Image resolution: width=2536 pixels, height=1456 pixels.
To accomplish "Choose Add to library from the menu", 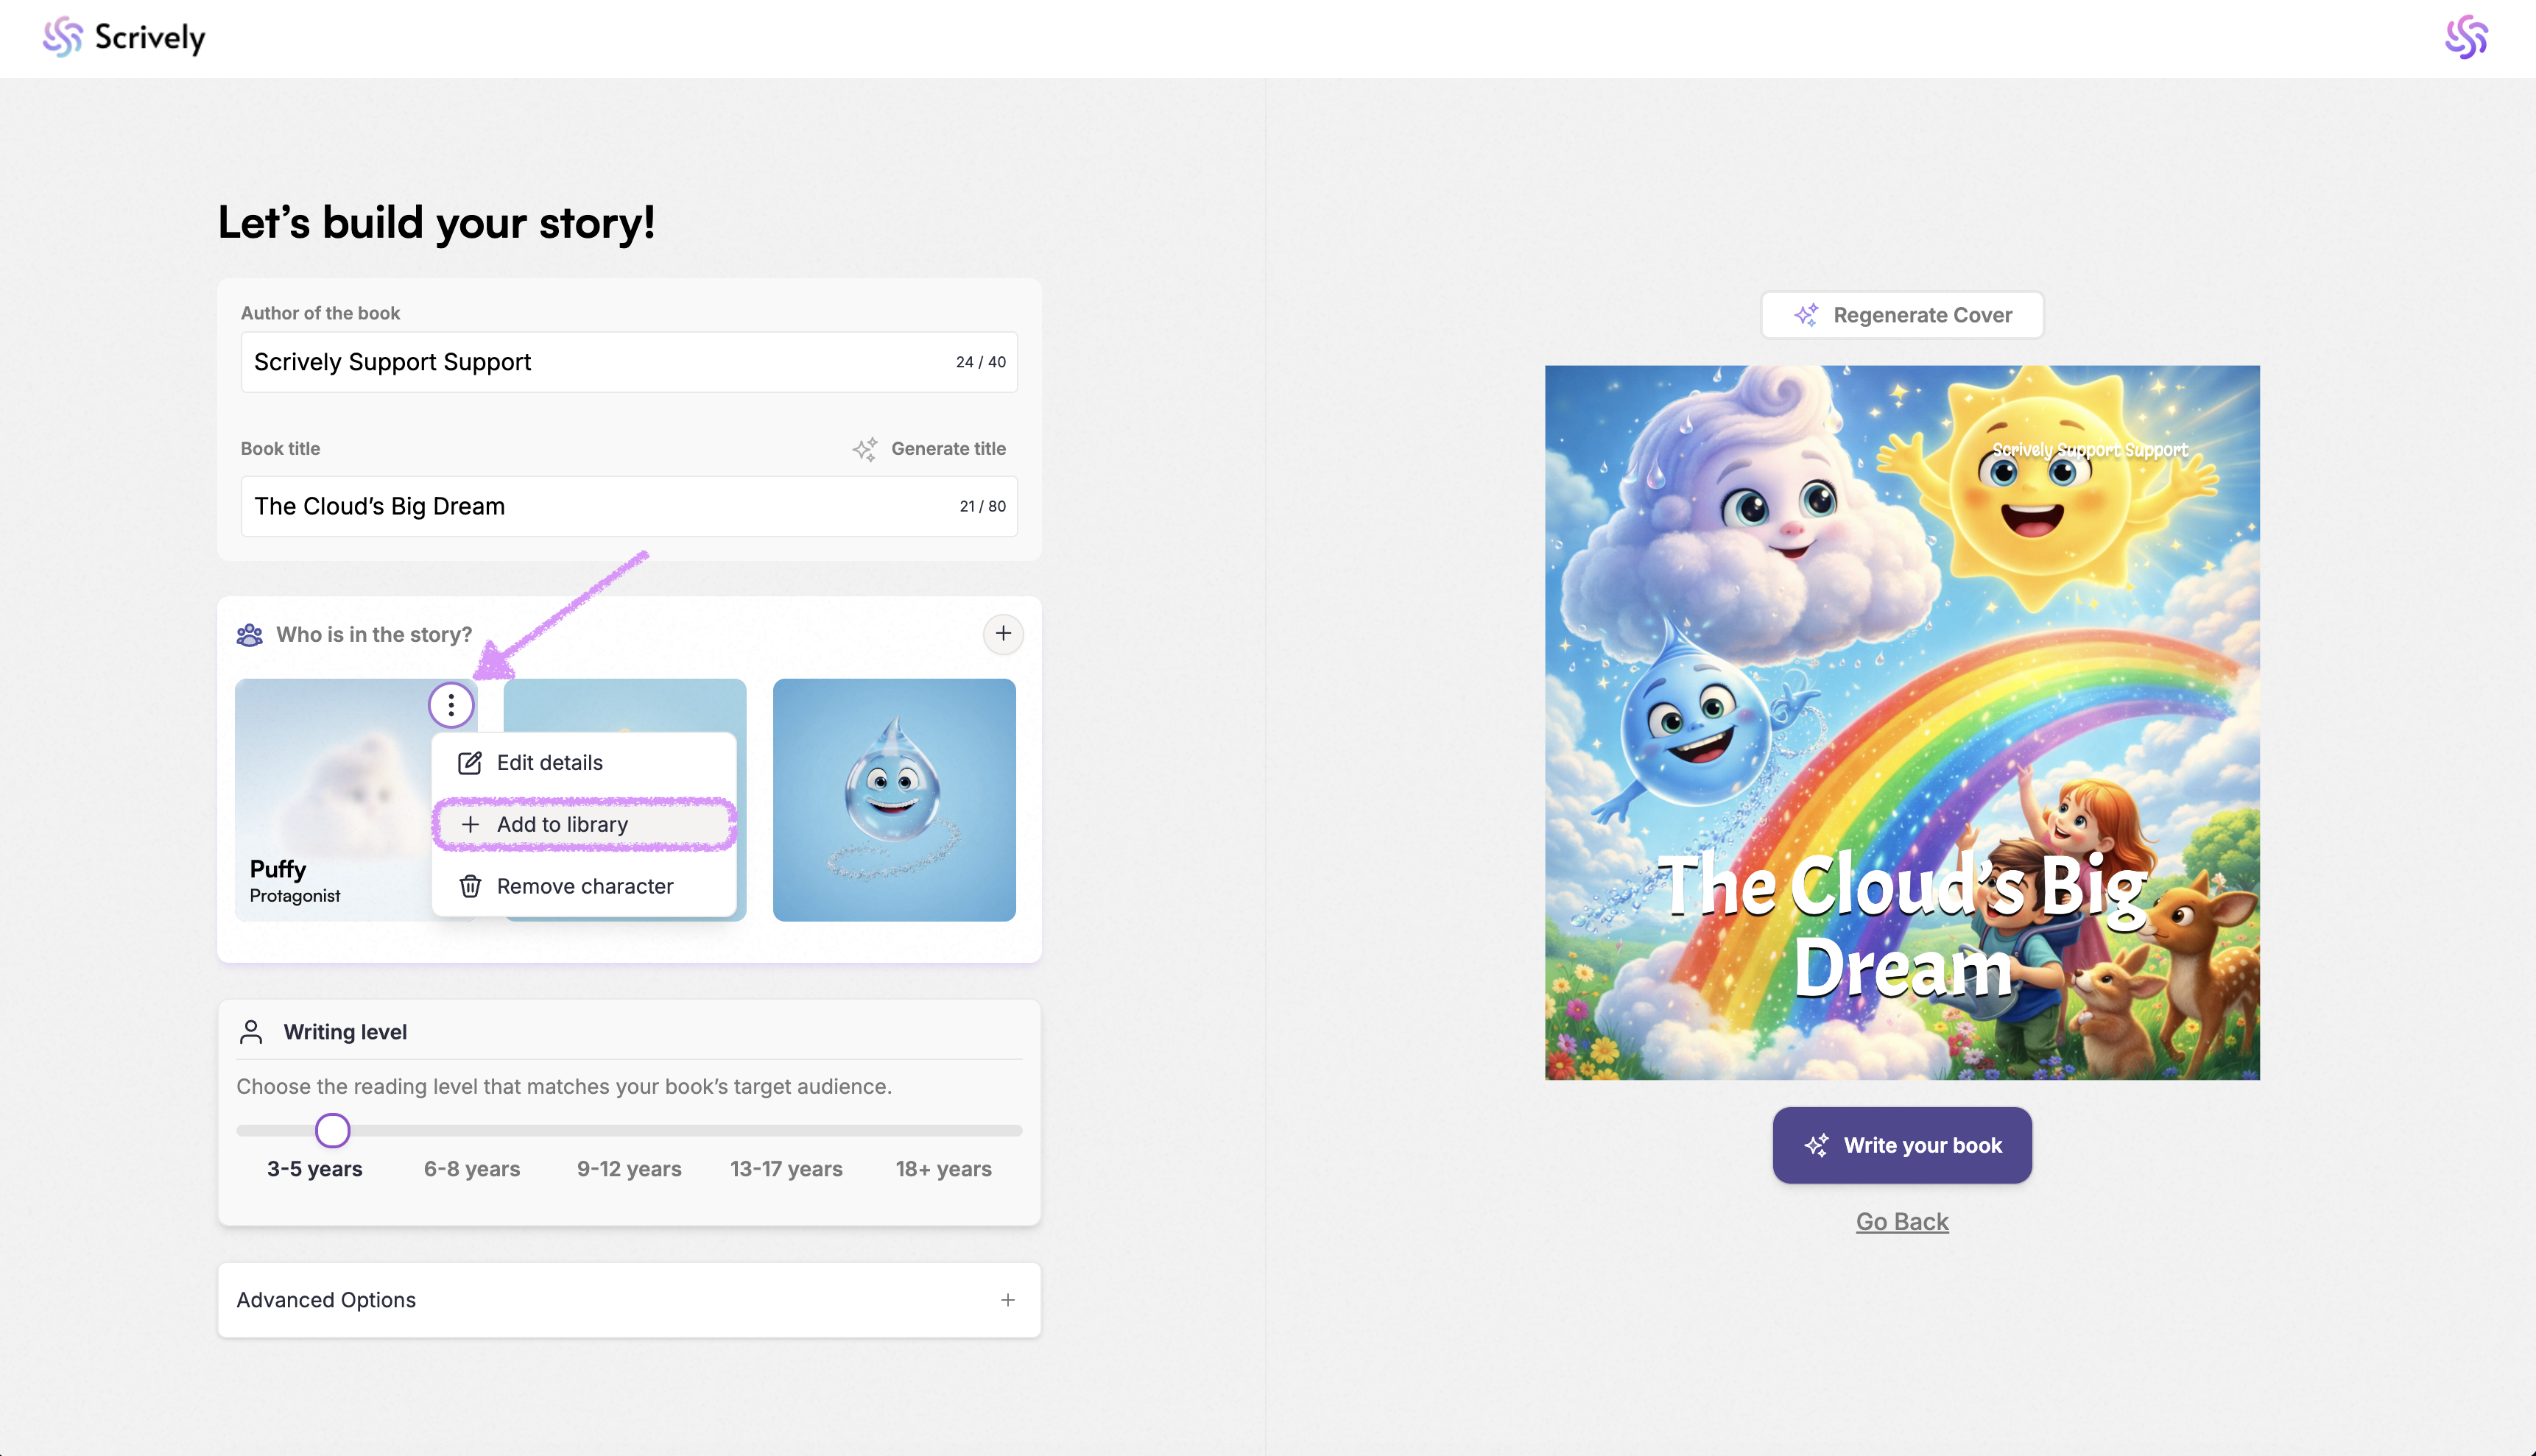I will 563,825.
